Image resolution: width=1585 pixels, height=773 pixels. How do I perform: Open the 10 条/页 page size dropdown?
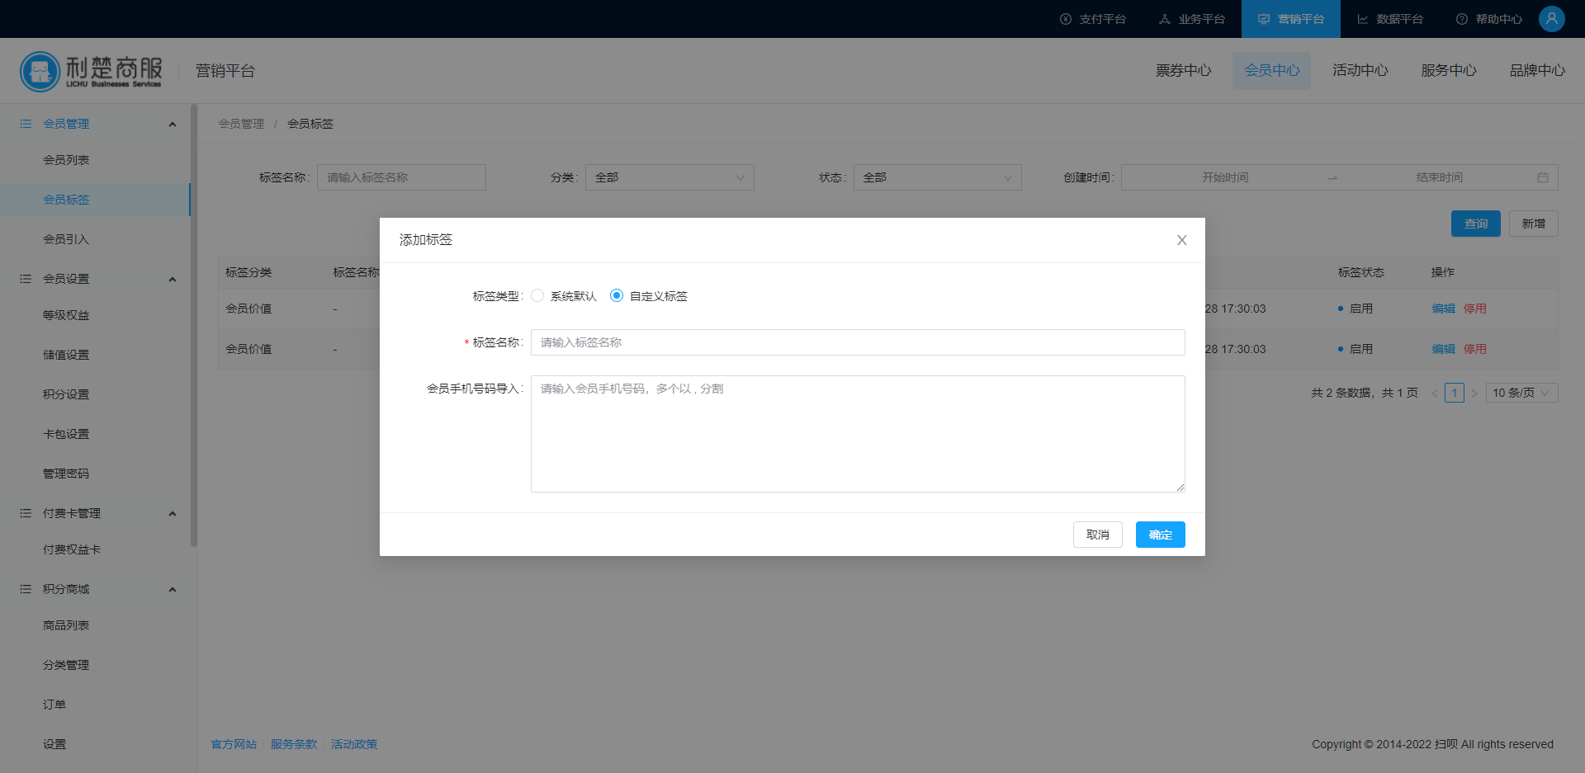(1522, 393)
